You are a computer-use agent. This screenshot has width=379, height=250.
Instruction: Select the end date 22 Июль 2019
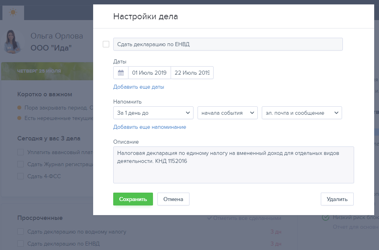tap(192, 73)
